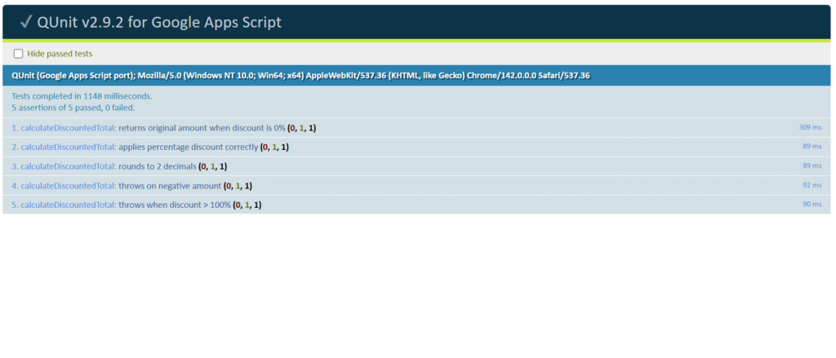836x358 pixels.
Task: Expand test 'throws on negative amount'
Action: pyautogui.click(x=169, y=185)
